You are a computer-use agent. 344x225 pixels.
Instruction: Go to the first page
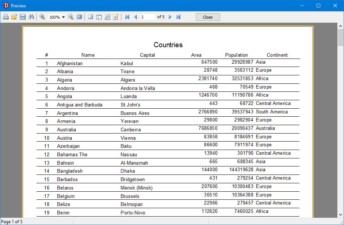click(127, 17)
